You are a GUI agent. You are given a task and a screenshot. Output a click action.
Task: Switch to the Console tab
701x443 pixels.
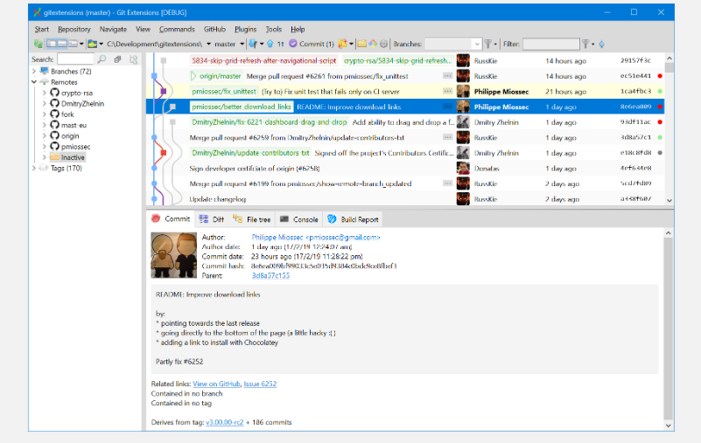(x=298, y=219)
